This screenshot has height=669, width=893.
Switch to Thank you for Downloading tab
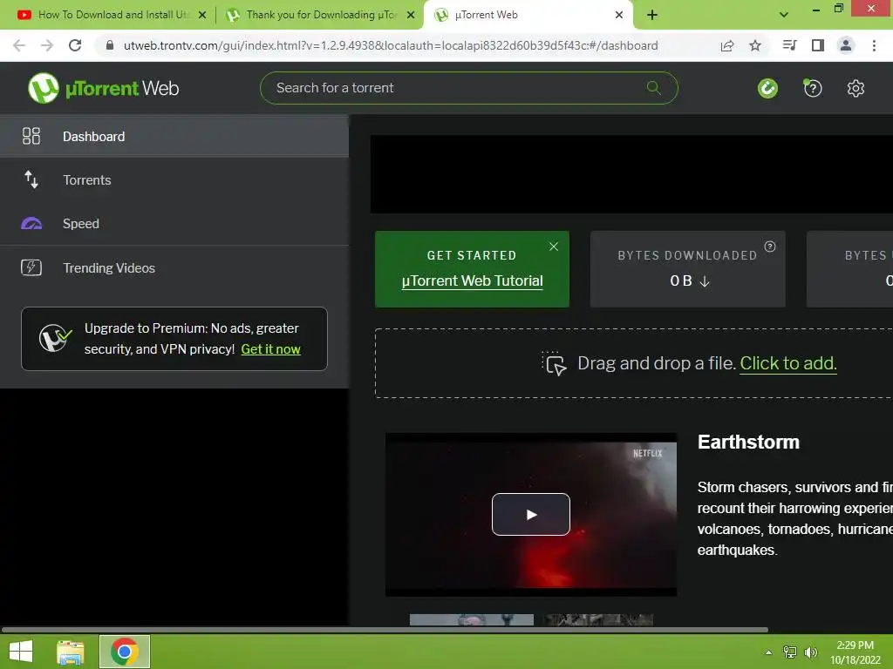click(x=321, y=15)
